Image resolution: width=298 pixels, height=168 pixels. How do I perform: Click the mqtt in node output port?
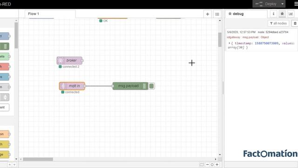click(x=85, y=86)
